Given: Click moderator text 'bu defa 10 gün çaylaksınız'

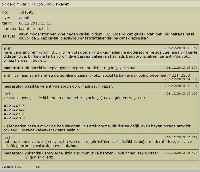Looking at the screenshot, I should (x=111, y=68).
